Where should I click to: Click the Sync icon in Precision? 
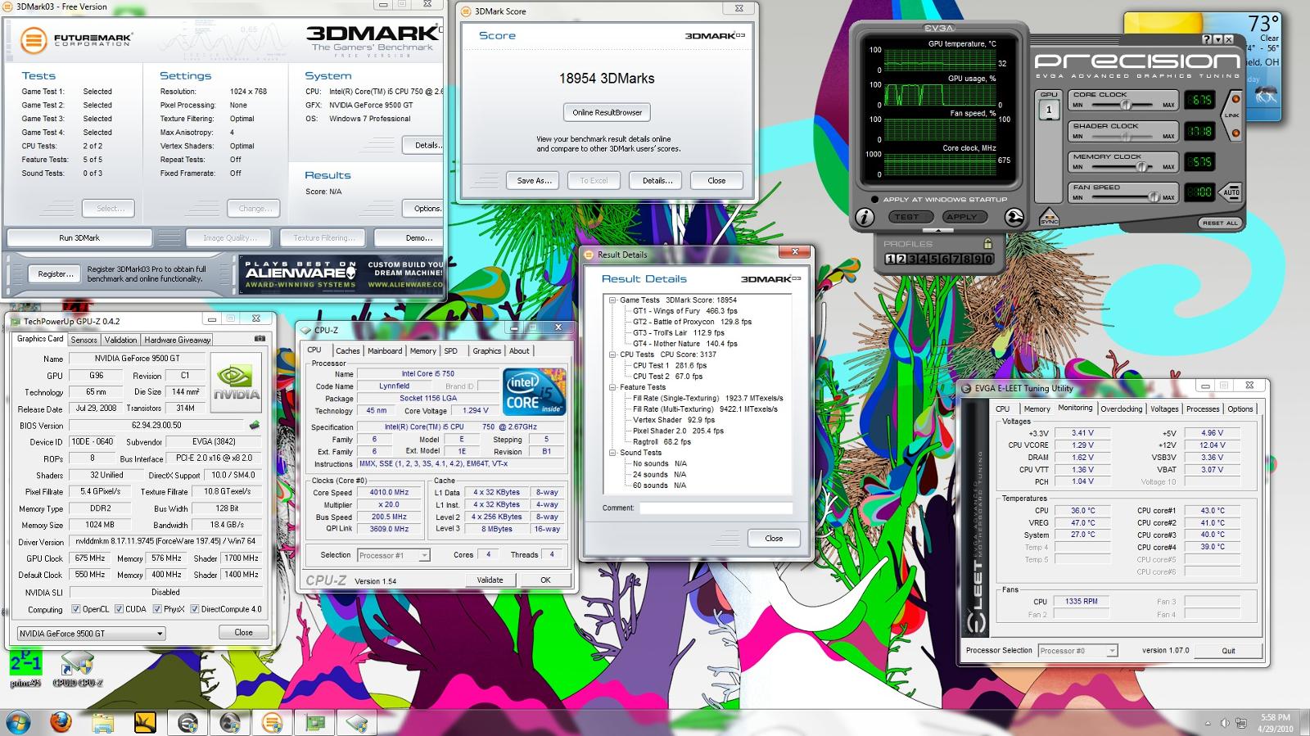(x=1049, y=217)
